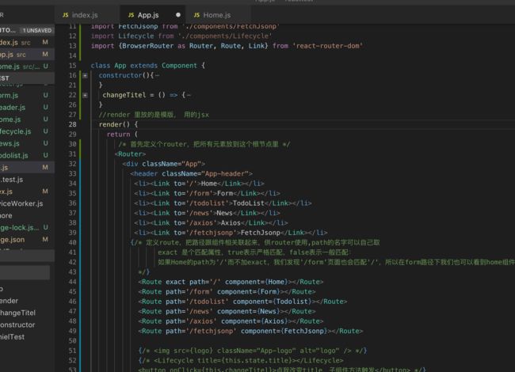Click the <Router> tag on line 31
The image size is (515, 372).
[130, 154]
